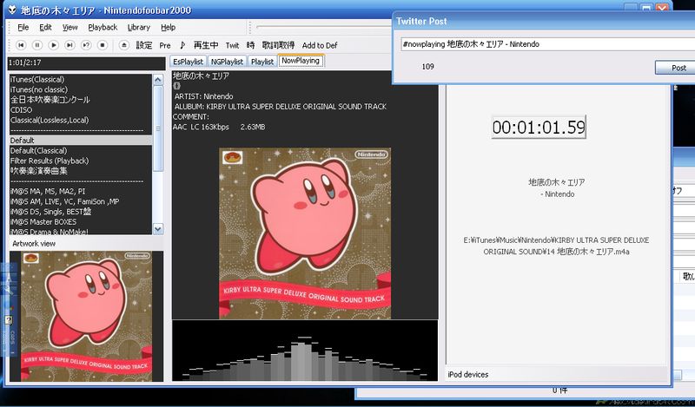Click the 00:01:01.59 elapsed time display
This screenshot has height=407, width=695.
point(539,127)
